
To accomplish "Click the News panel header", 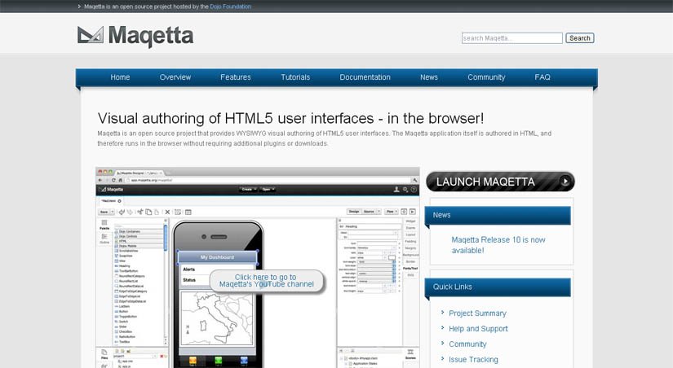I will click(x=498, y=215).
